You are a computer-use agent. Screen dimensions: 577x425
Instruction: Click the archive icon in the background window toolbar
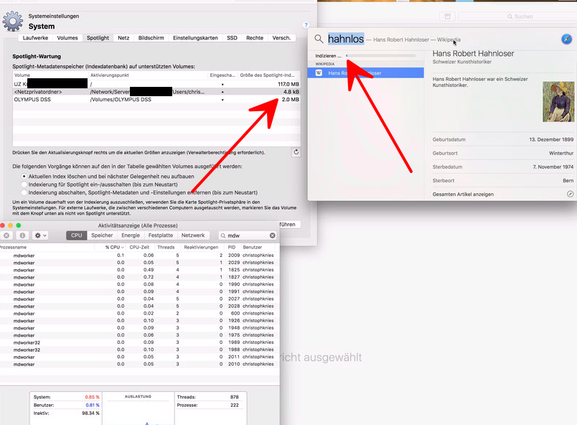point(448,17)
